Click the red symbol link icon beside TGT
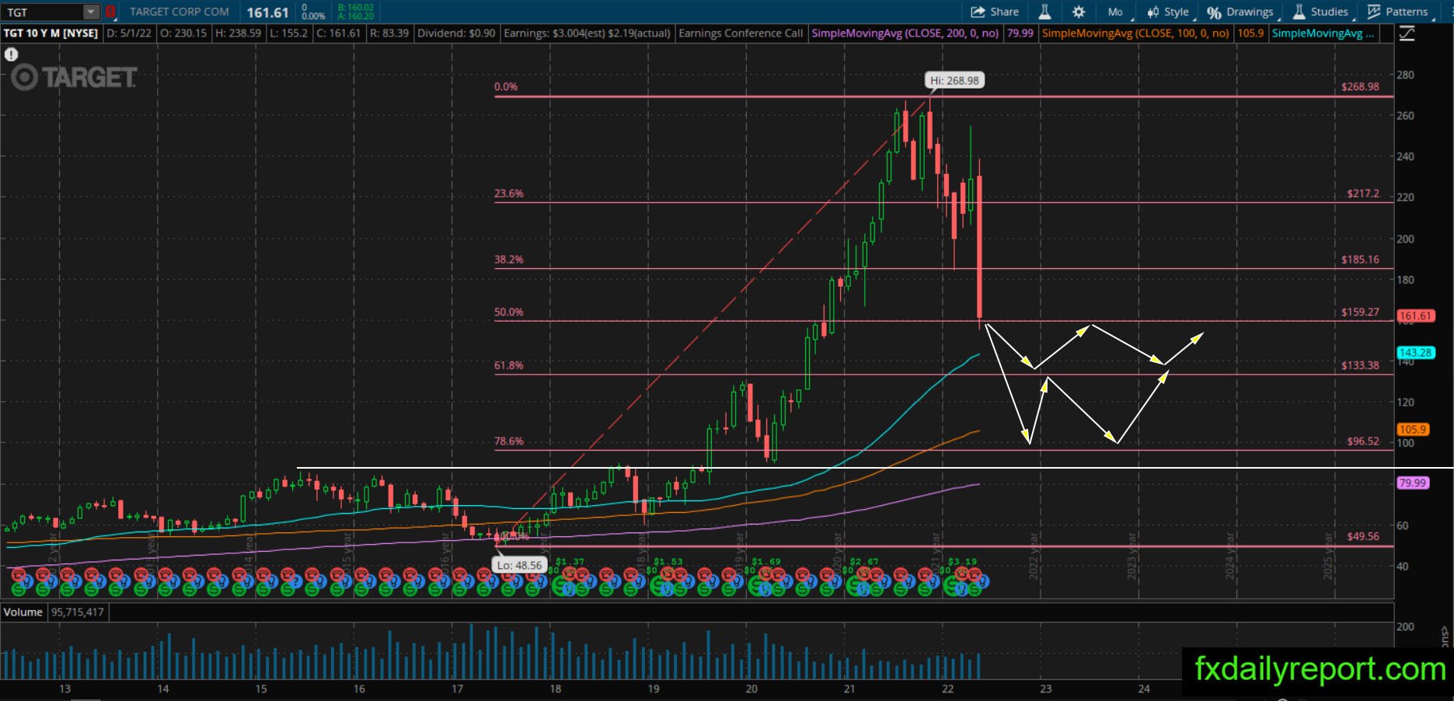This screenshot has width=1454, height=701. point(110,12)
